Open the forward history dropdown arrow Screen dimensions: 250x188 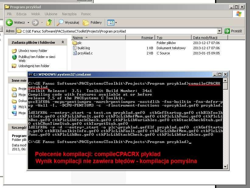click(42, 22)
